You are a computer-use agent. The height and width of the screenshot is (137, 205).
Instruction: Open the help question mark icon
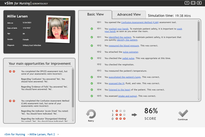[x=187, y=3]
